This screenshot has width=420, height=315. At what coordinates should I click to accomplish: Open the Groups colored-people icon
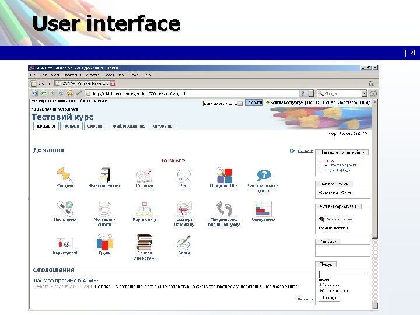pyautogui.click(x=105, y=242)
